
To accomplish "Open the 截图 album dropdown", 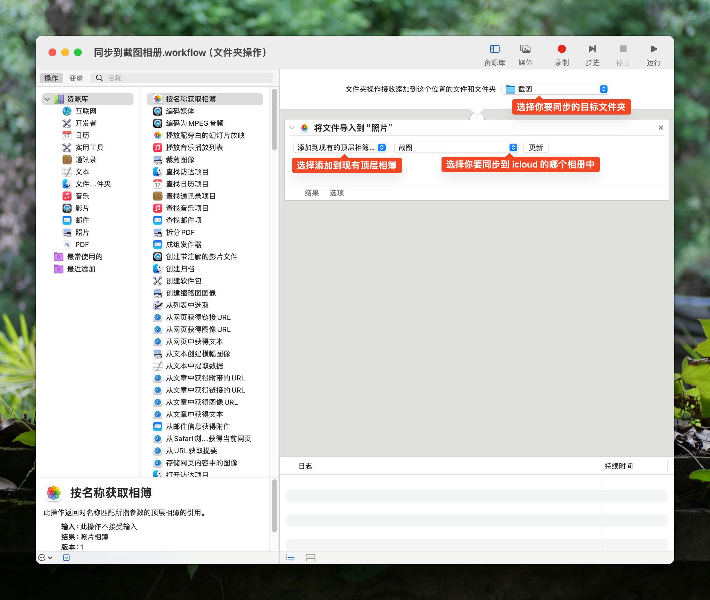I will pos(456,148).
